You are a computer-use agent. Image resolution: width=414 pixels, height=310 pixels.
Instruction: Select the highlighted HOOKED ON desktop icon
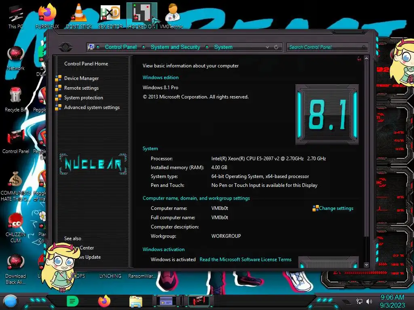tap(142, 16)
